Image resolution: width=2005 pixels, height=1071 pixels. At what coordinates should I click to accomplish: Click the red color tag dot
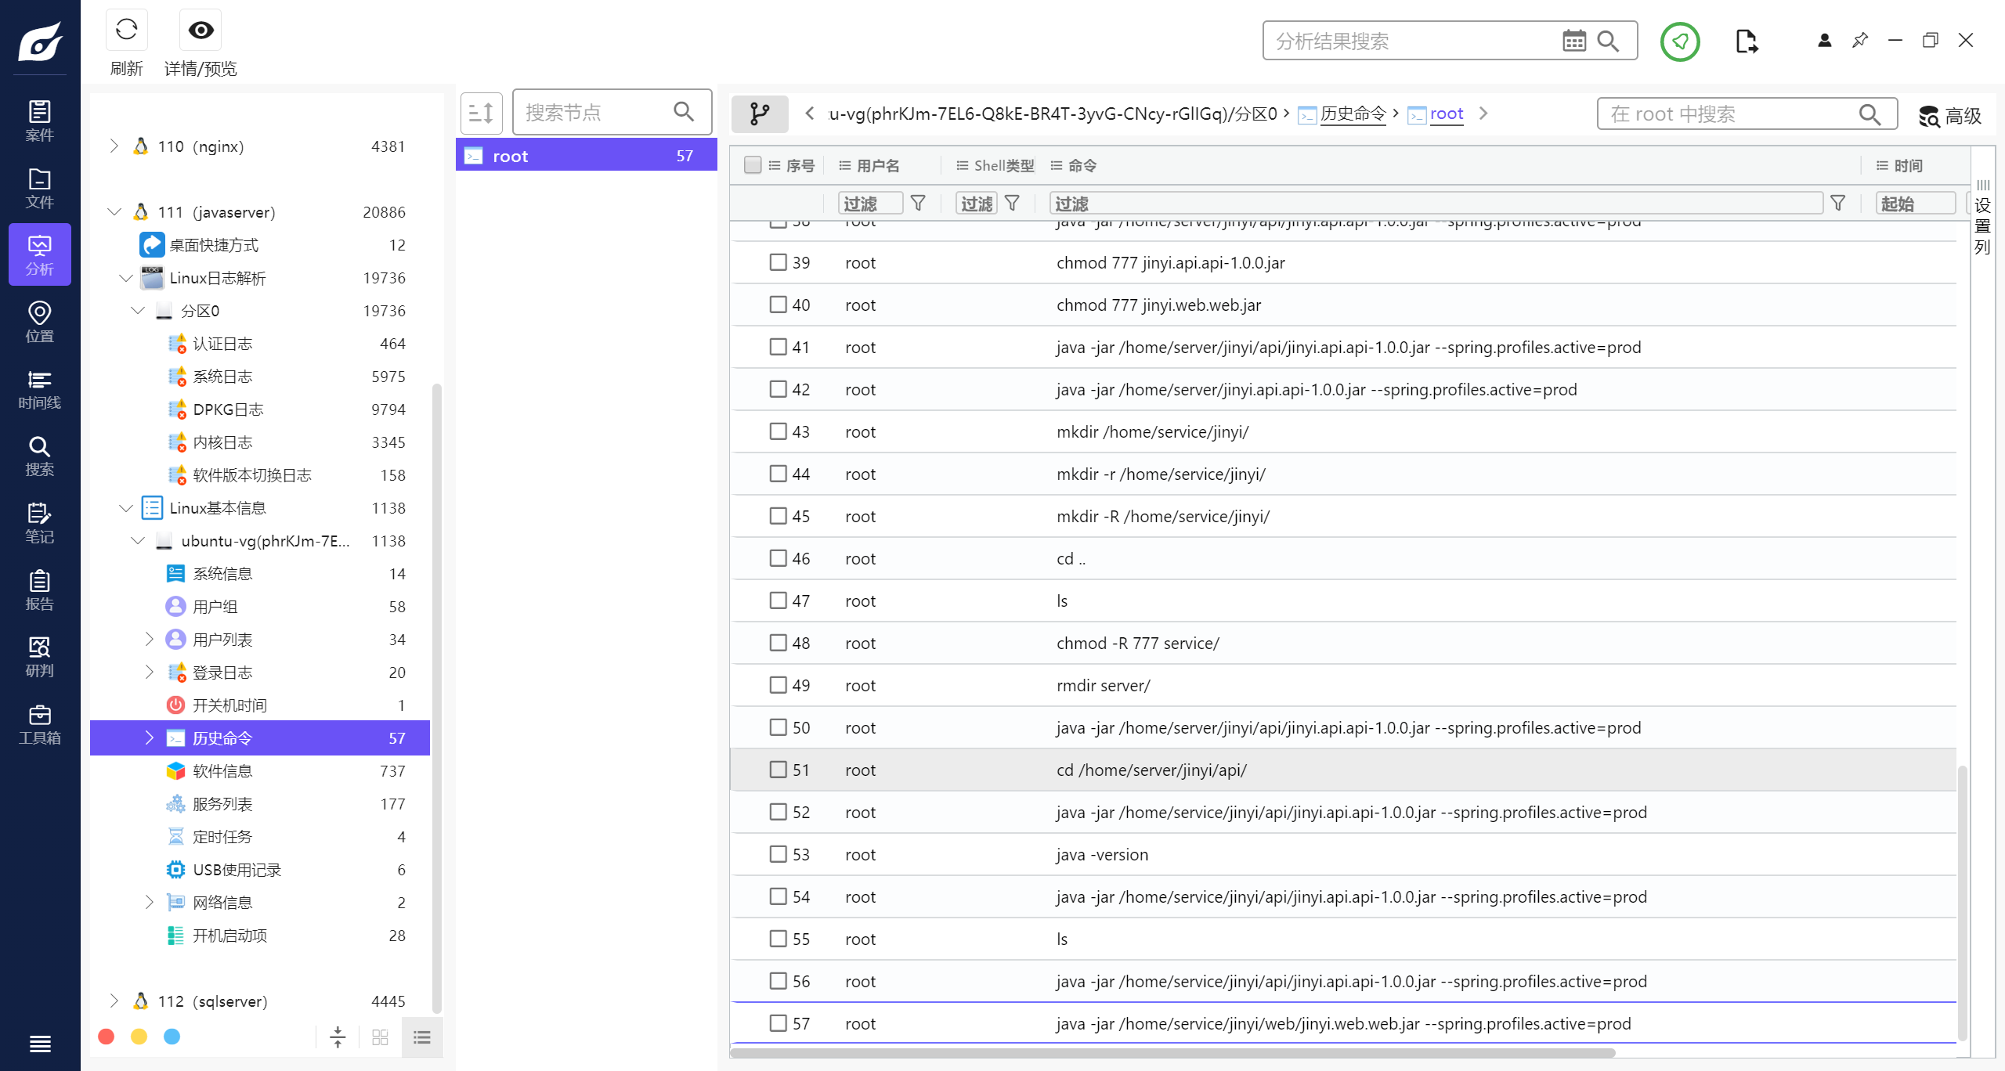(107, 1037)
